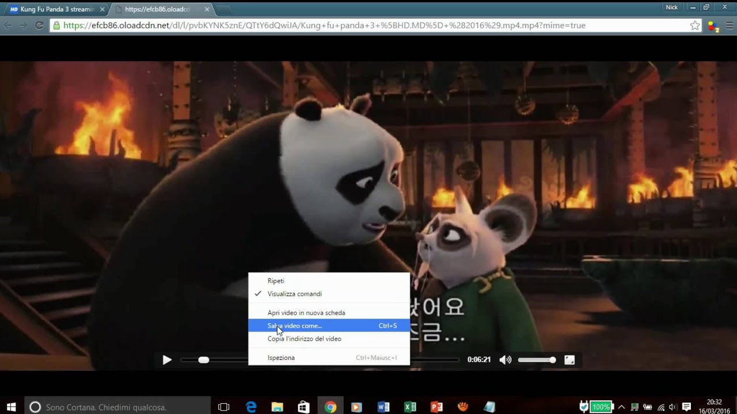Launch Word from the taskbar
Screen dimensions: 737x414
point(383,407)
